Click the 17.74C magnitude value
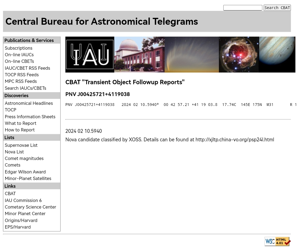Image resolution: width=297 pixels, height=250 pixels. pos(229,105)
